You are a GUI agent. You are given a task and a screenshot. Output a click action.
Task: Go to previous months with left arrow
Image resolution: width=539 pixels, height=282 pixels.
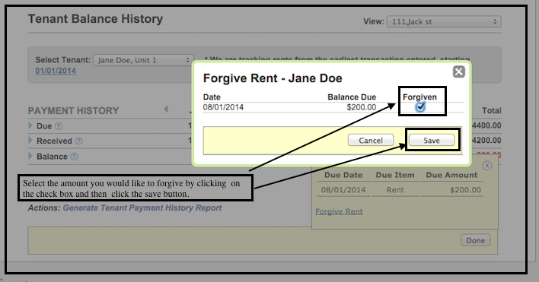point(166,109)
